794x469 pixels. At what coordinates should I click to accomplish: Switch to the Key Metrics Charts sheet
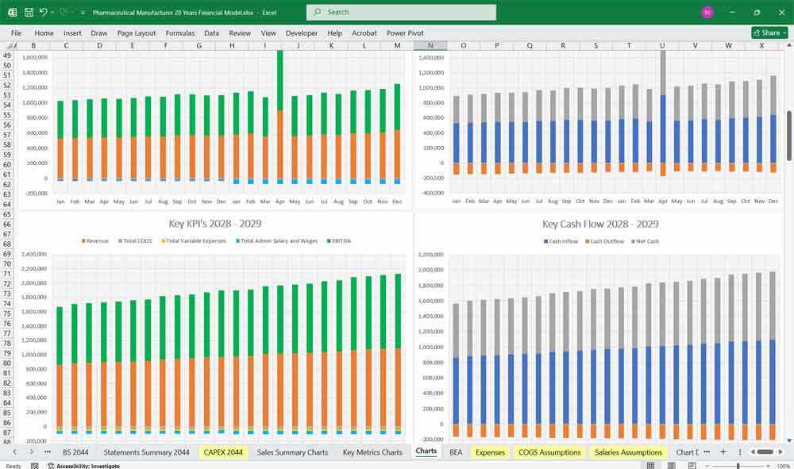[x=372, y=452]
